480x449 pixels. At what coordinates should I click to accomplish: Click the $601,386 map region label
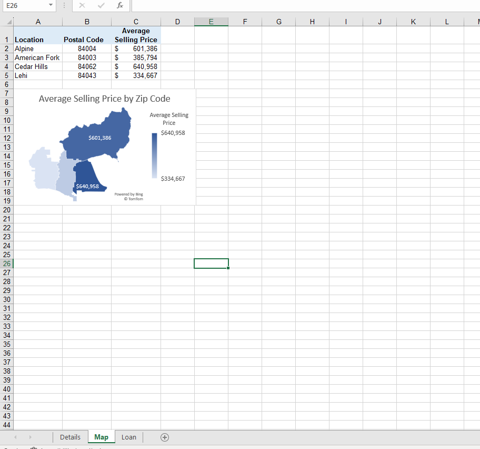[x=100, y=138]
